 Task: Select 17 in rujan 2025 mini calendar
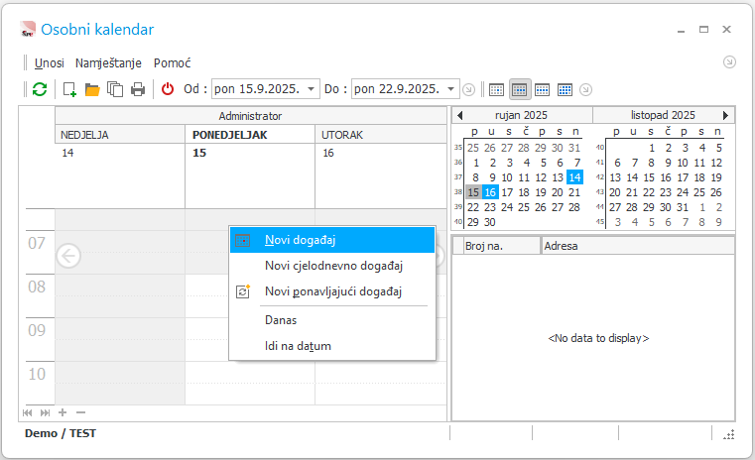click(x=507, y=192)
